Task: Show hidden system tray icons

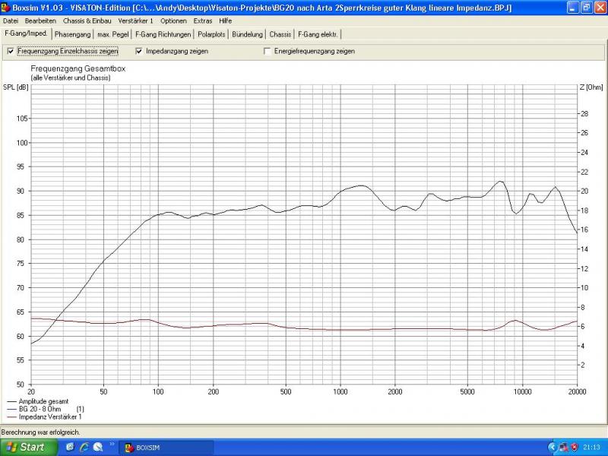Action: [552, 448]
